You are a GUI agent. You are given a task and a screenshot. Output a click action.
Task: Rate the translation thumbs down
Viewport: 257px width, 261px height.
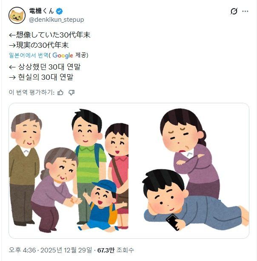pyautogui.click(x=71, y=93)
